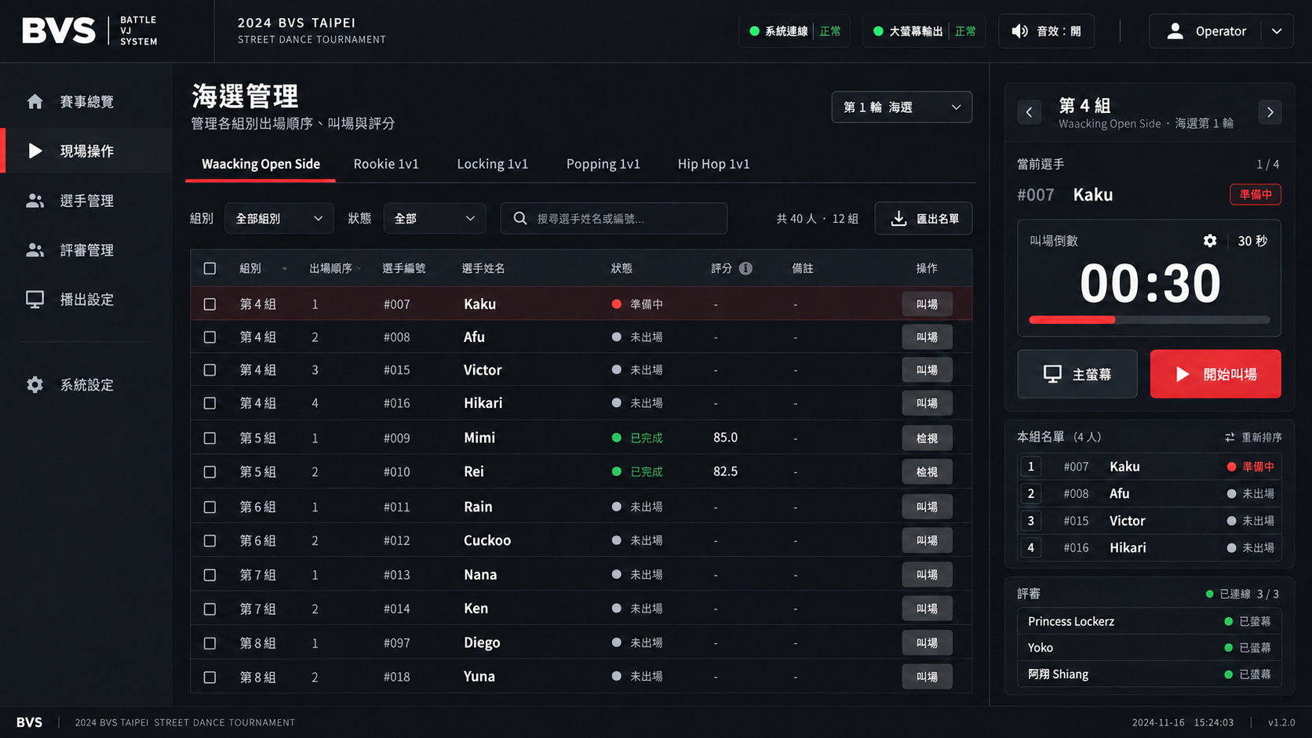Click the red countdown progress bar
Image resolution: width=1312 pixels, height=738 pixels.
pos(1072,320)
